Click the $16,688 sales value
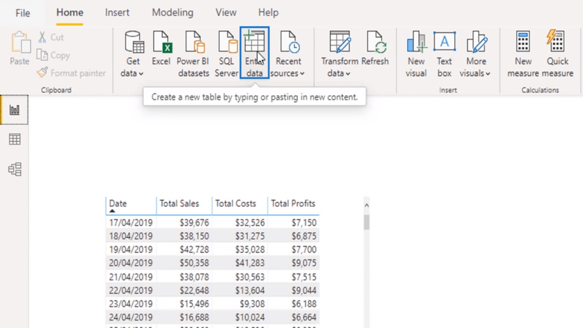The height and width of the screenshot is (328, 583). (194, 317)
